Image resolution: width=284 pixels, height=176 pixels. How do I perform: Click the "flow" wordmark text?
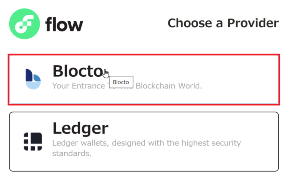tap(64, 25)
